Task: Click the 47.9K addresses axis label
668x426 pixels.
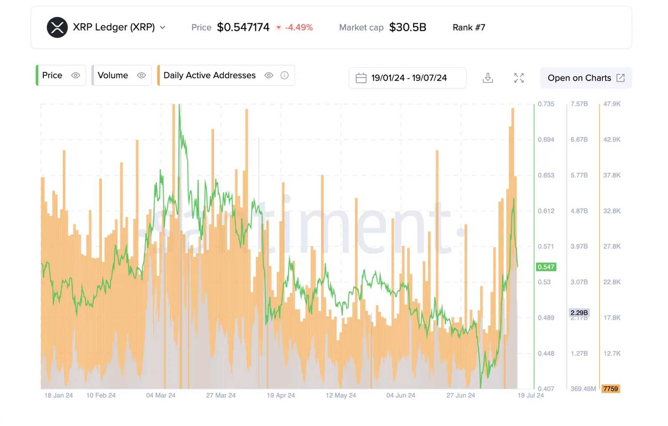Action: [612, 104]
